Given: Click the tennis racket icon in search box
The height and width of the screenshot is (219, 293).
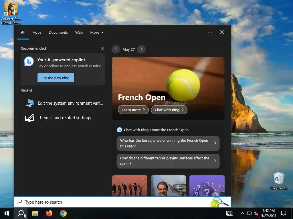Looking at the screenshot, I should pos(219,202).
